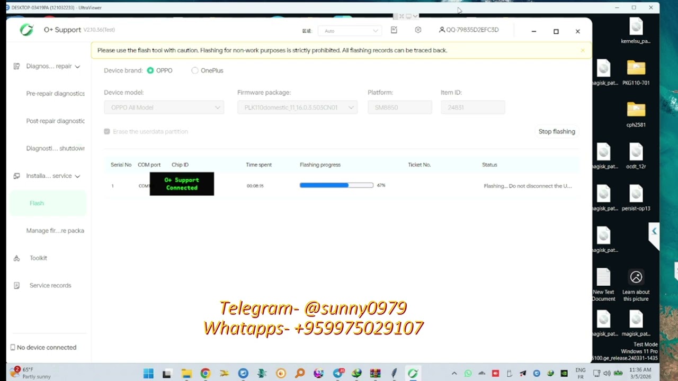Select the OnePlus device brand radio
Screen dimensions: 678x381
195,70
